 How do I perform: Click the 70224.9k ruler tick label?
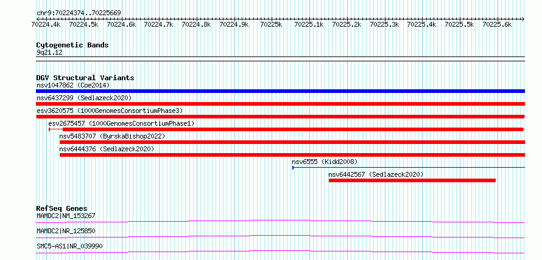click(234, 24)
